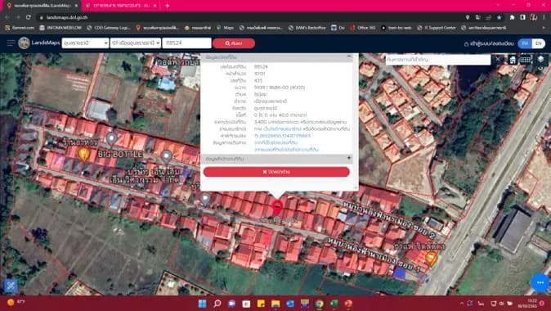Screen dimensions: 551x311
Task: Open the Windows Start menu
Action: pyautogui.click(x=203, y=304)
